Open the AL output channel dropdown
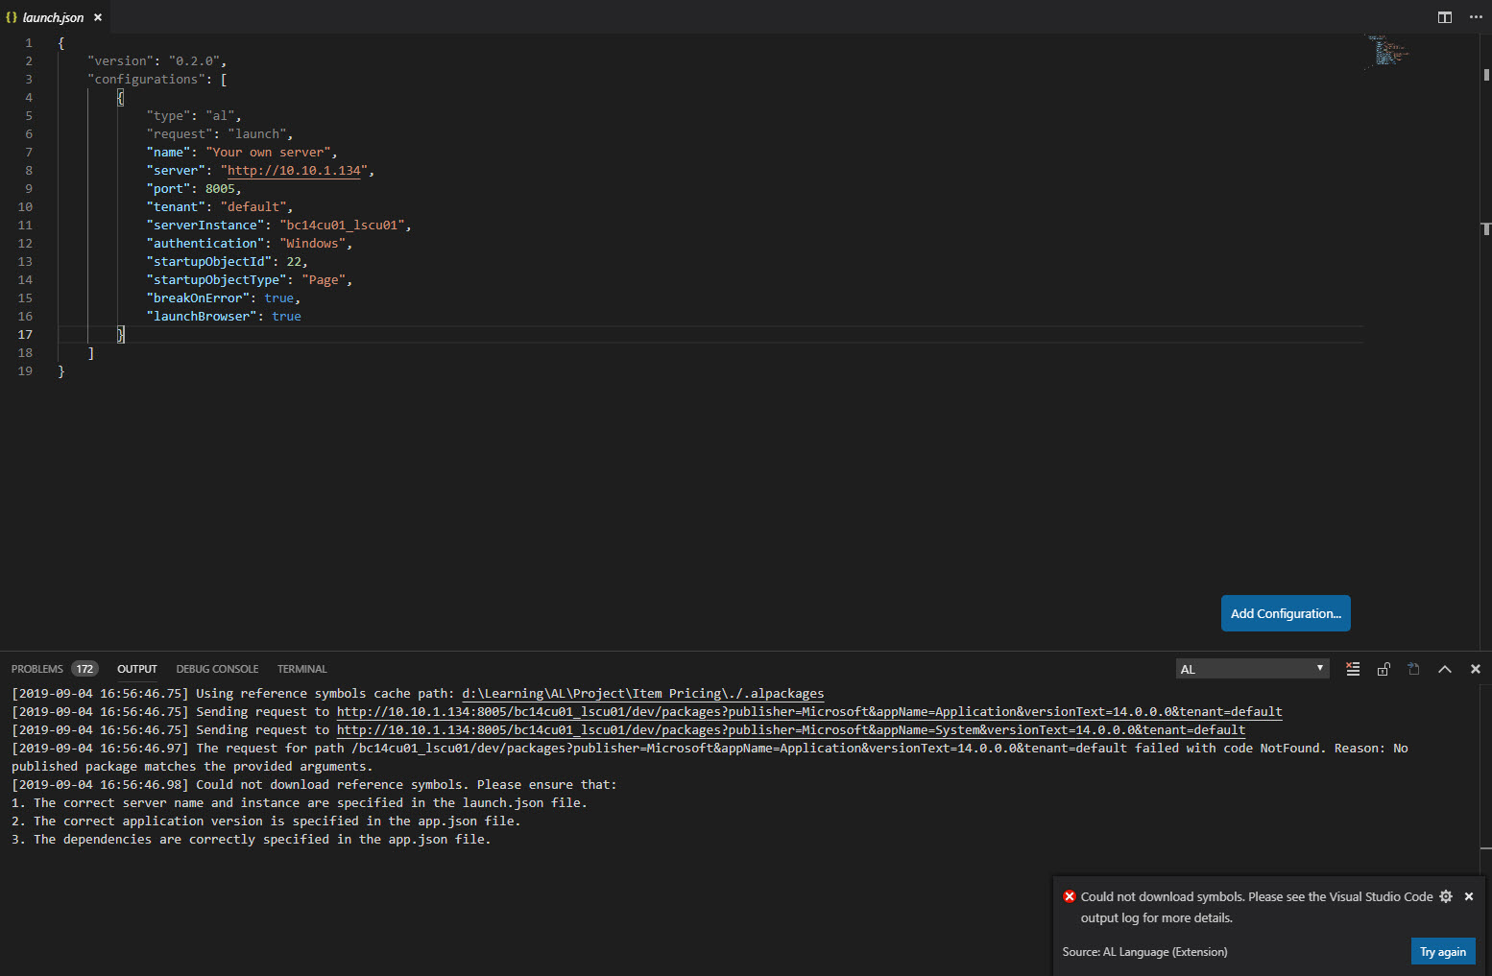Screen dimensions: 1492x976 [1252, 668]
